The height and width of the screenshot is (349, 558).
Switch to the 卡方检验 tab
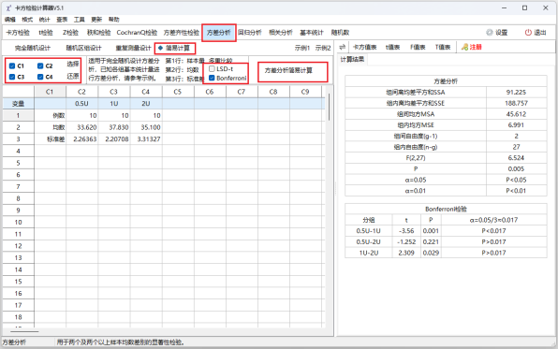[x=18, y=33]
